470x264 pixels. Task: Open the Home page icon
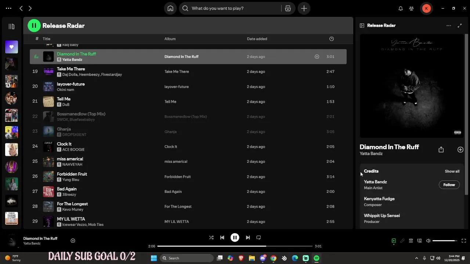tap(170, 8)
